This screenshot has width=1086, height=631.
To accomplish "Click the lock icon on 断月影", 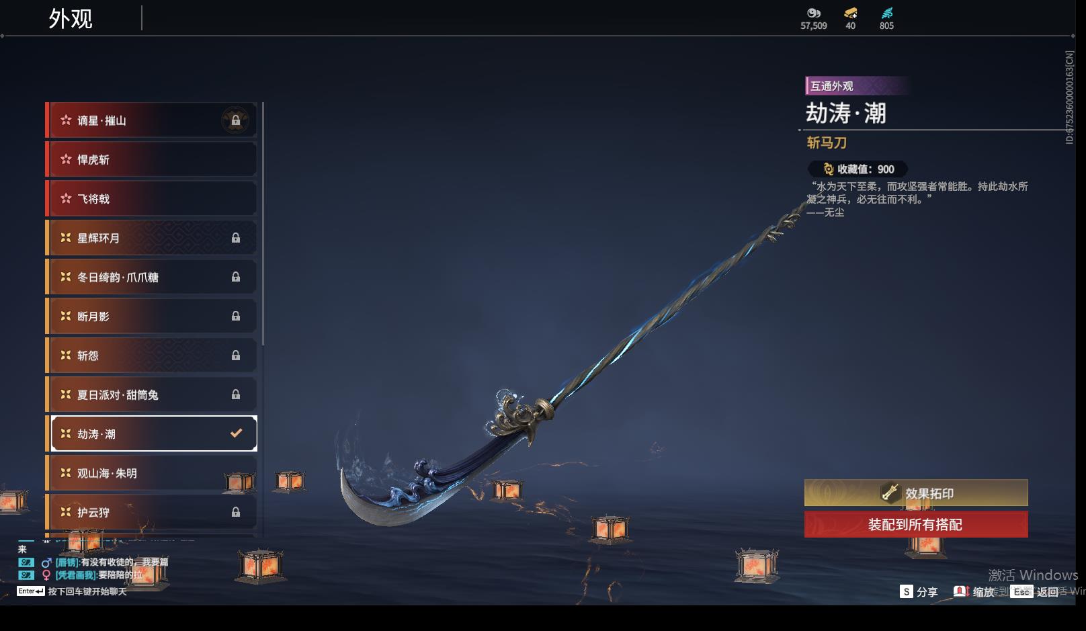I will (x=236, y=316).
